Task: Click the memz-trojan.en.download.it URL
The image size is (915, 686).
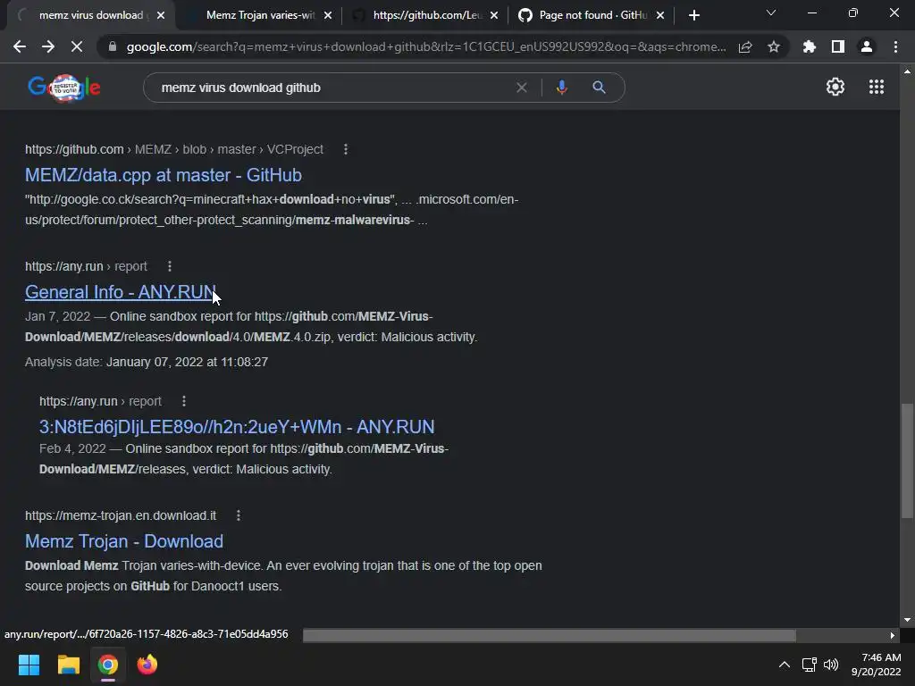Action: (121, 515)
